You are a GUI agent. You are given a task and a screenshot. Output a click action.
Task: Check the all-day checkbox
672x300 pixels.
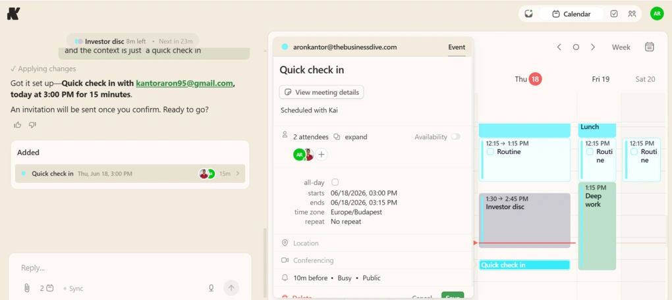coord(335,182)
